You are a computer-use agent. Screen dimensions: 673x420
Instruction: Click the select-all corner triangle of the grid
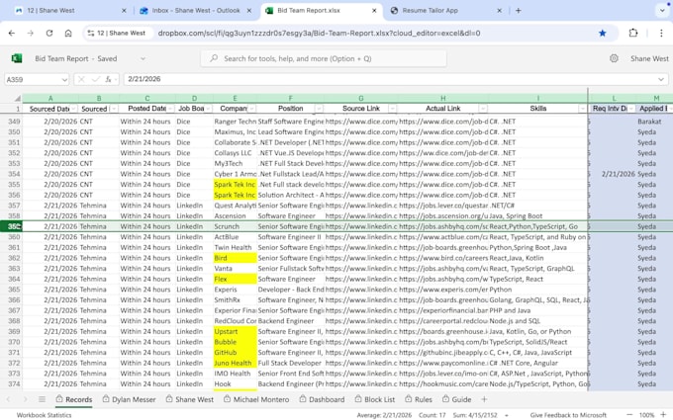coord(17,99)
